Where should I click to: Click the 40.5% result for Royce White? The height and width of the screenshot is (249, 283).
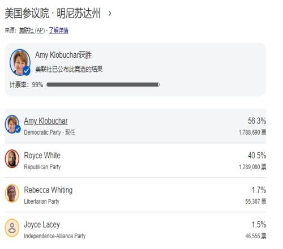[257, 156]
